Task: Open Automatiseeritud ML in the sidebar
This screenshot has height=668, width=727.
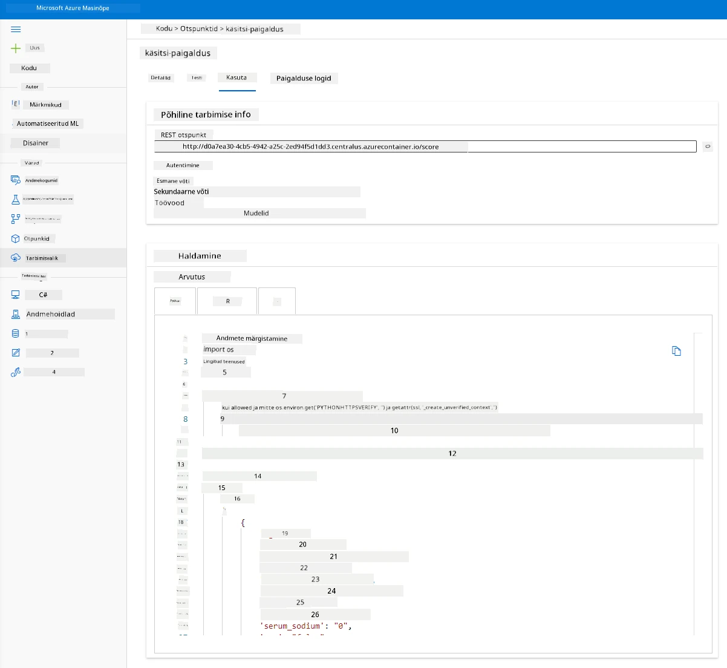Action: (x=48, y=123)
